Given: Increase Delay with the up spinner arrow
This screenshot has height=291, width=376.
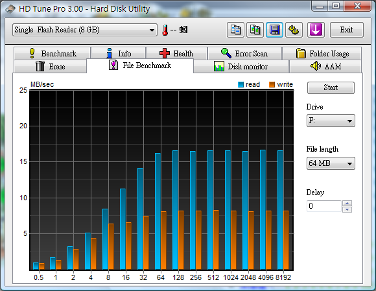Looking at the screenshot, I should tap(347, 204).
